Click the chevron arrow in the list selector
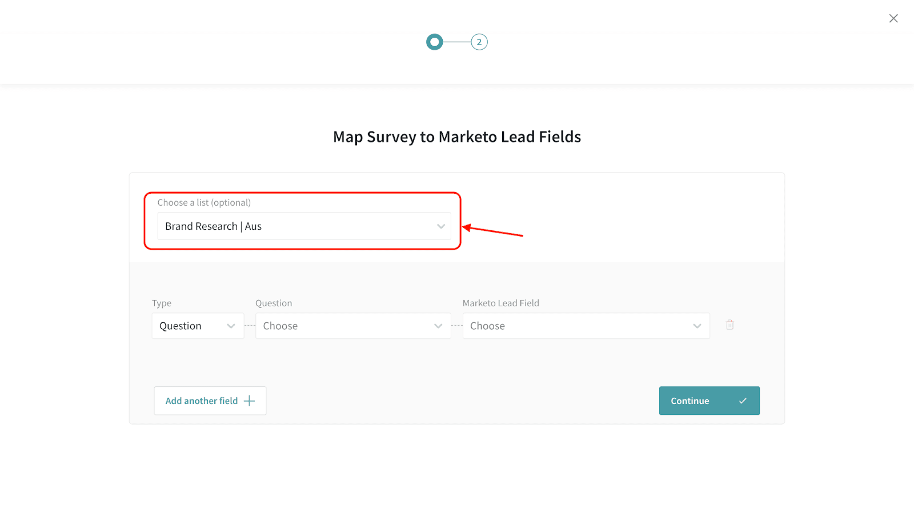The image size is (914, 516). click(440, 226)
